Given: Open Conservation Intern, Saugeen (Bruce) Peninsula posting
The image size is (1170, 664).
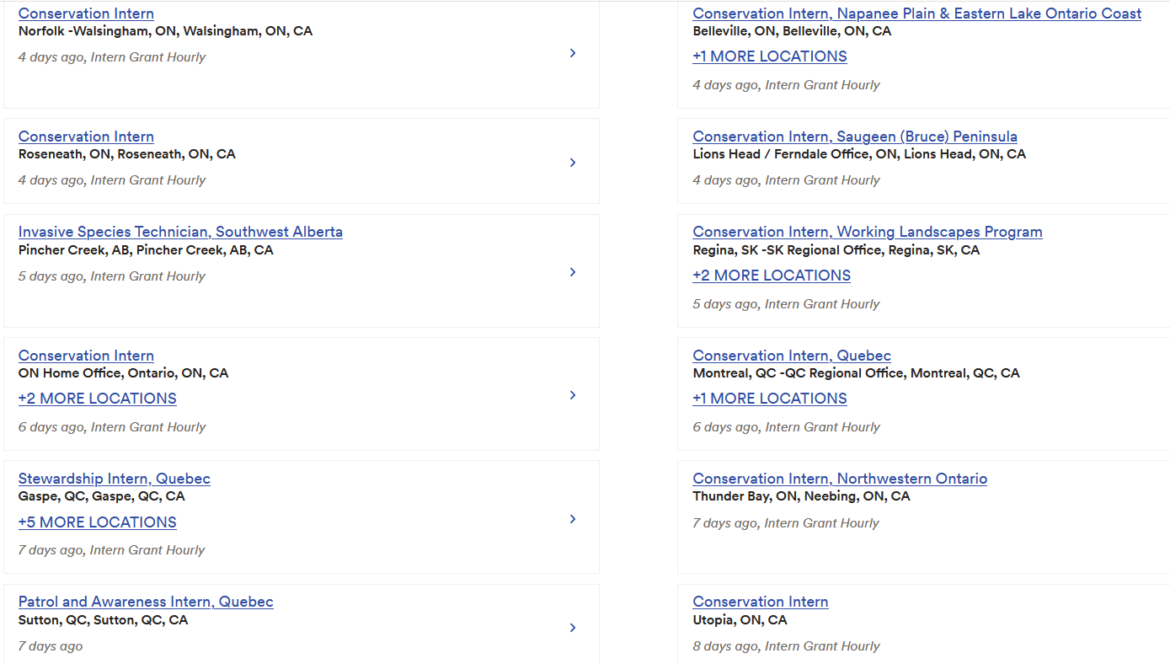Looking at the screenshot, I should click(x=855, y=137).
